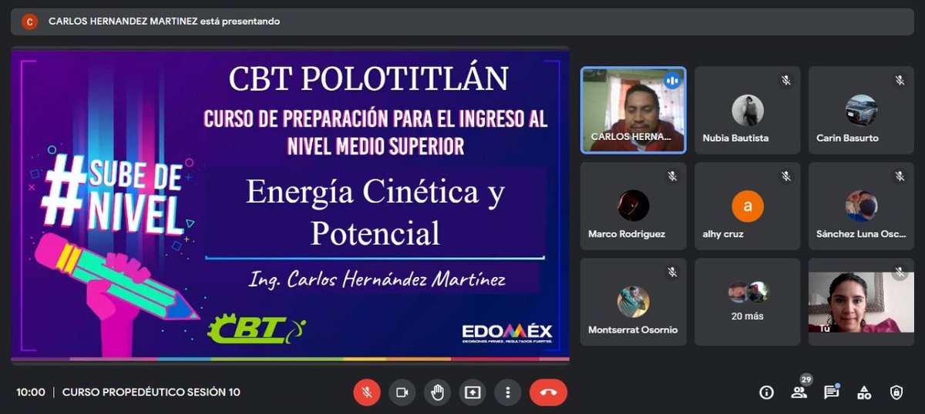This screenshot has width=925, height=414.
Task: Click muted mic icon on Nubia Bautista tile
Action: click(785, 81)
